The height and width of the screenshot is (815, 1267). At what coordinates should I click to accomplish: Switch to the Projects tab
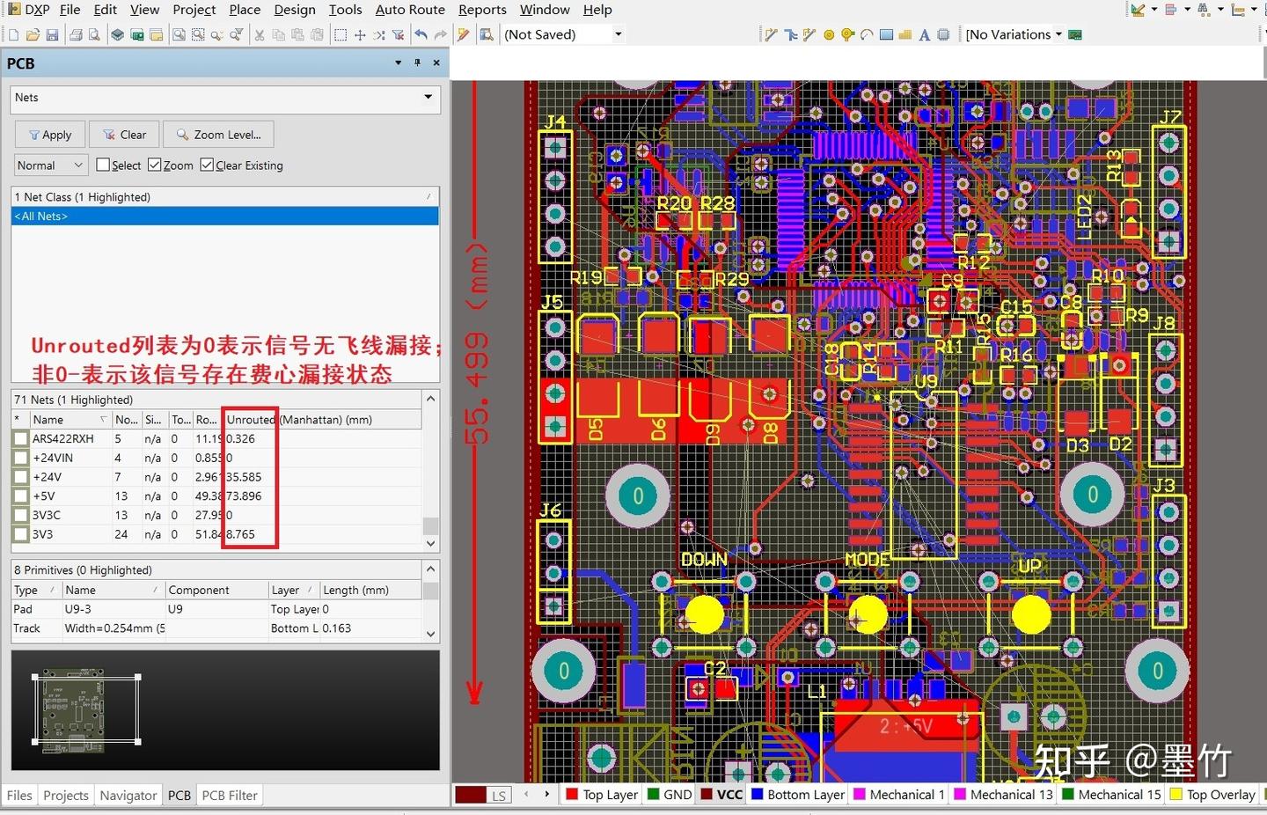65,795
